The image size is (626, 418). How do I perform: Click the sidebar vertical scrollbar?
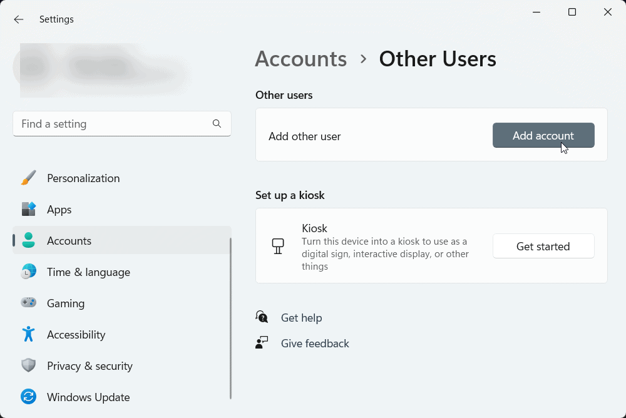tap(230, 318)
